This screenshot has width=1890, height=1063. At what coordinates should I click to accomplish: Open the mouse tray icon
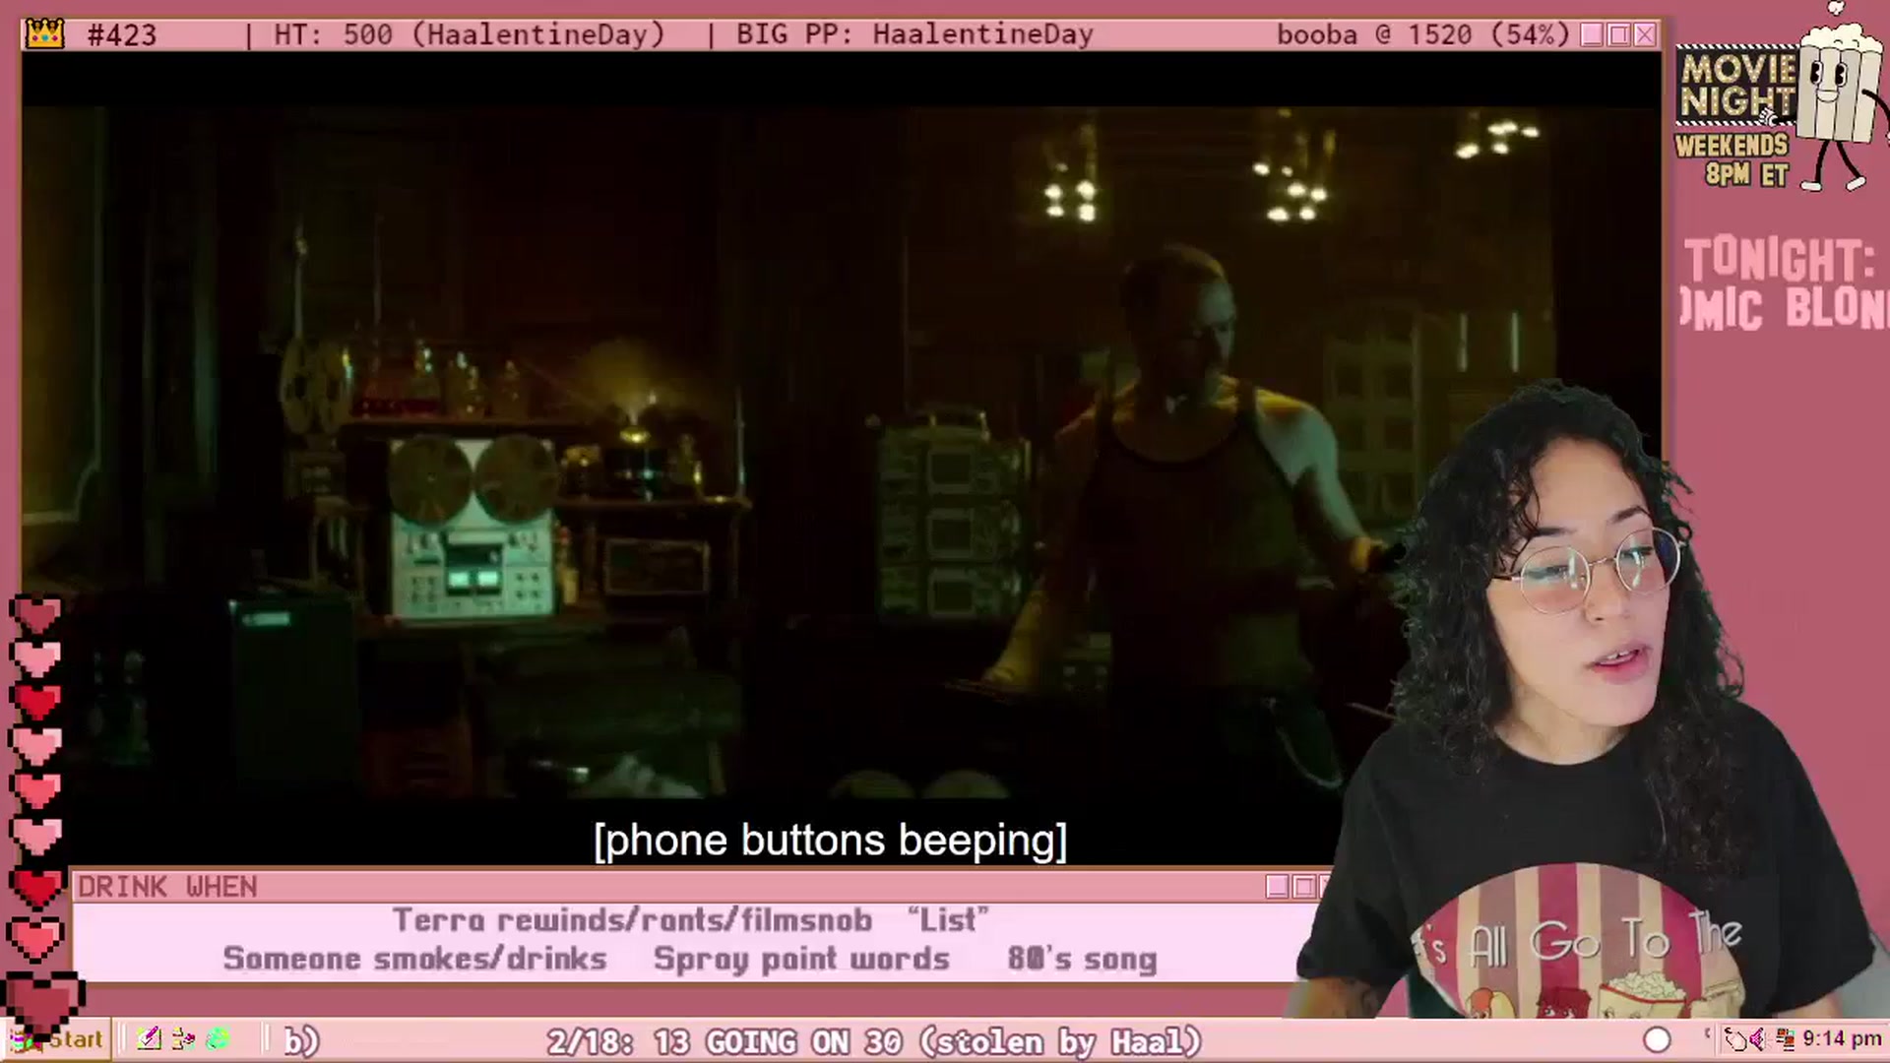click(1735, 1038)
